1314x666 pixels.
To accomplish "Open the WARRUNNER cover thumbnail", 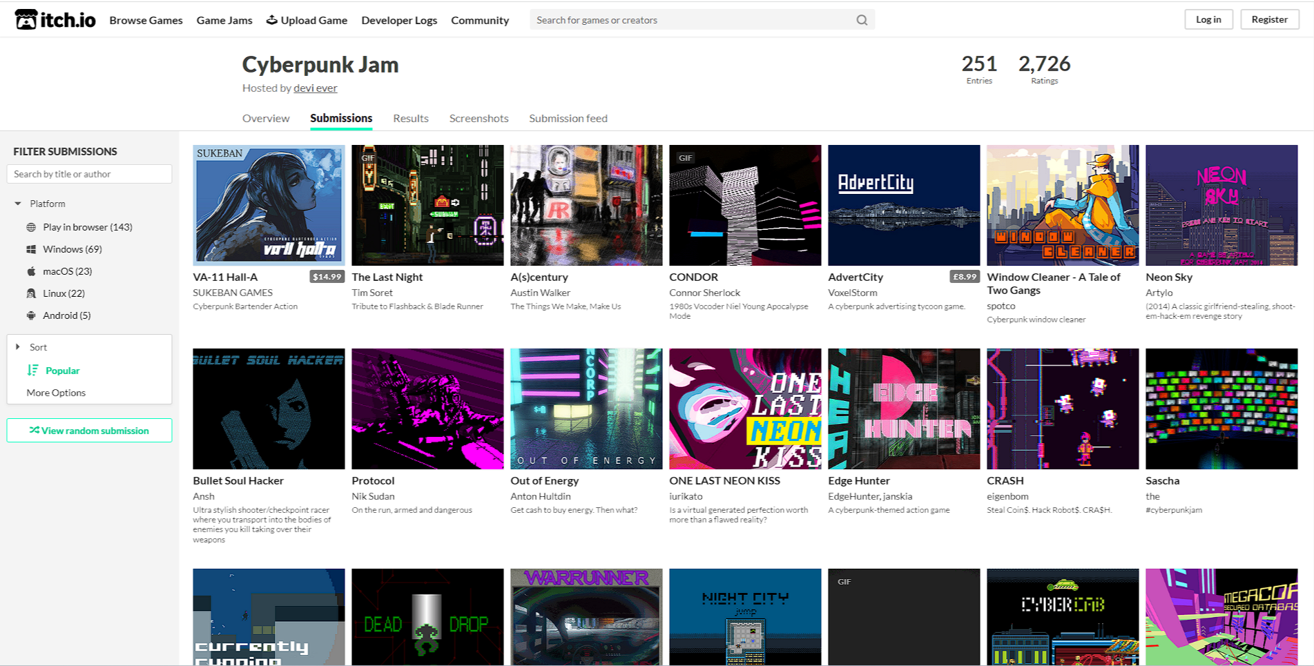I will click(586, 617).
